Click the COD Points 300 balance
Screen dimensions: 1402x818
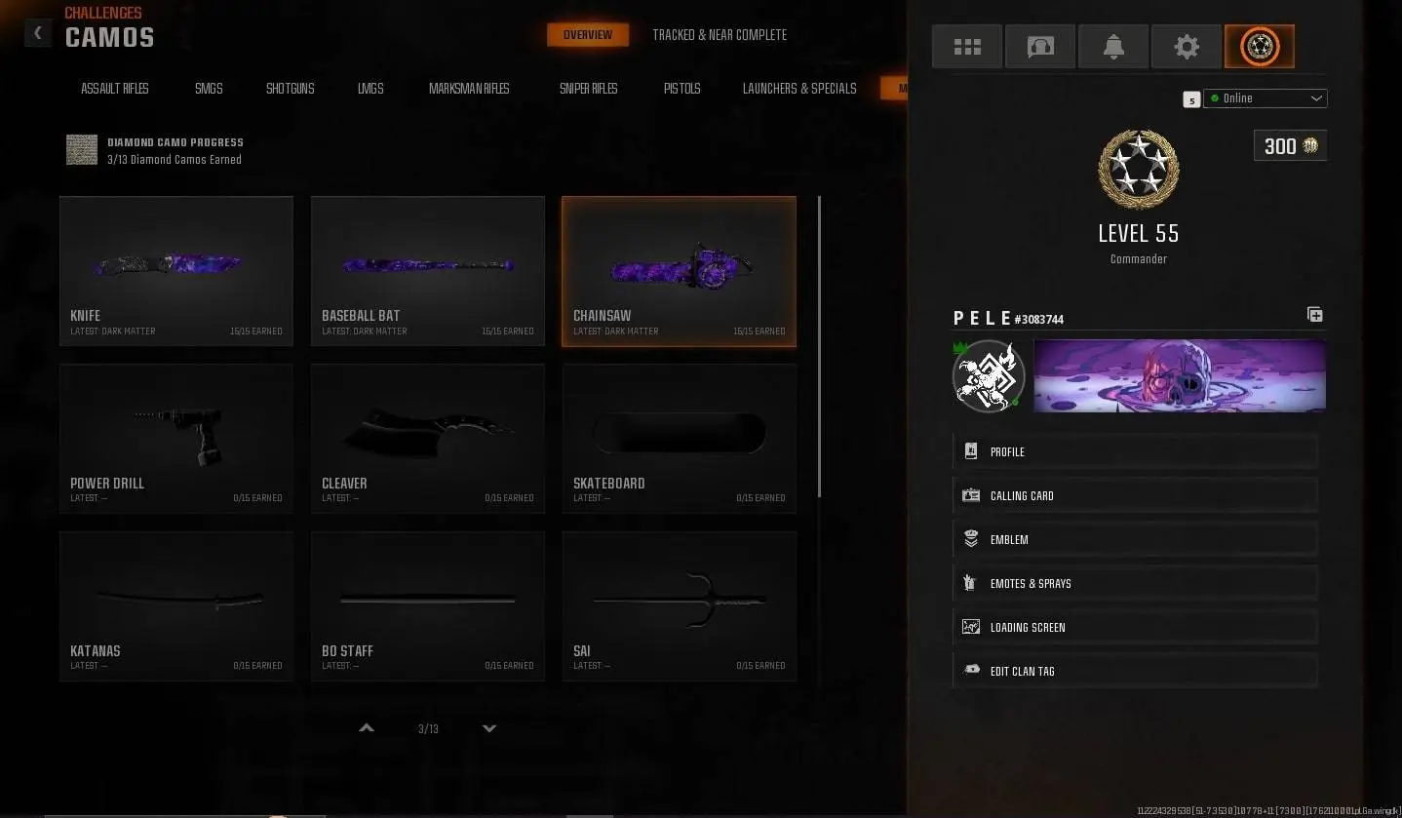(x=1290, y=146)
